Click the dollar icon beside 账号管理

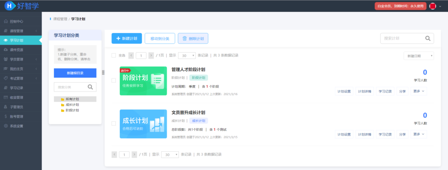click(6, 116)
